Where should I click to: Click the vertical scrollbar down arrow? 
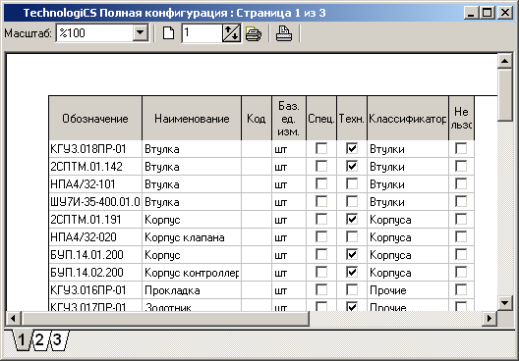[505, 302]
